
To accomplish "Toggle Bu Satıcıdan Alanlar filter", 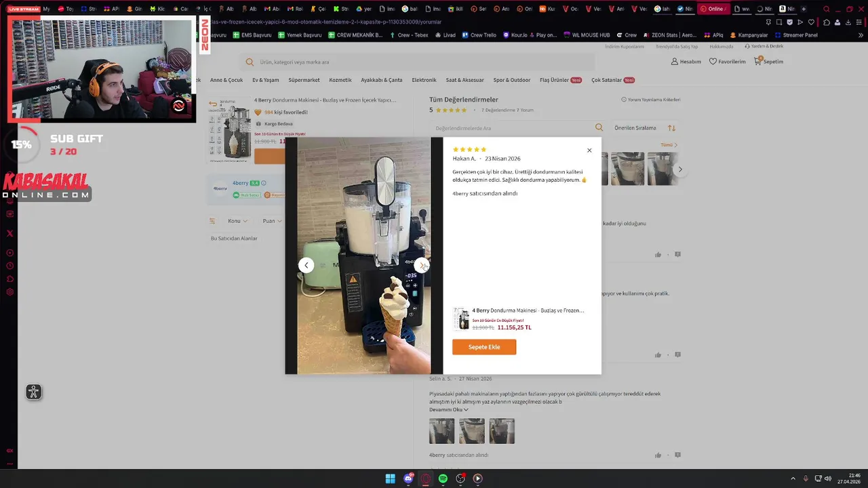I will 234,239.
